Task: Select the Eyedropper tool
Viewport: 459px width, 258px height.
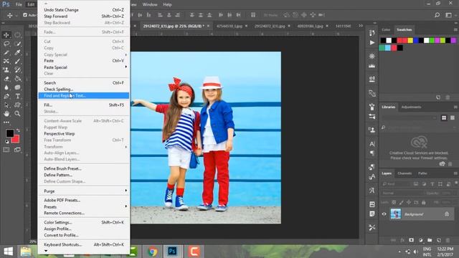Action: 17,52
